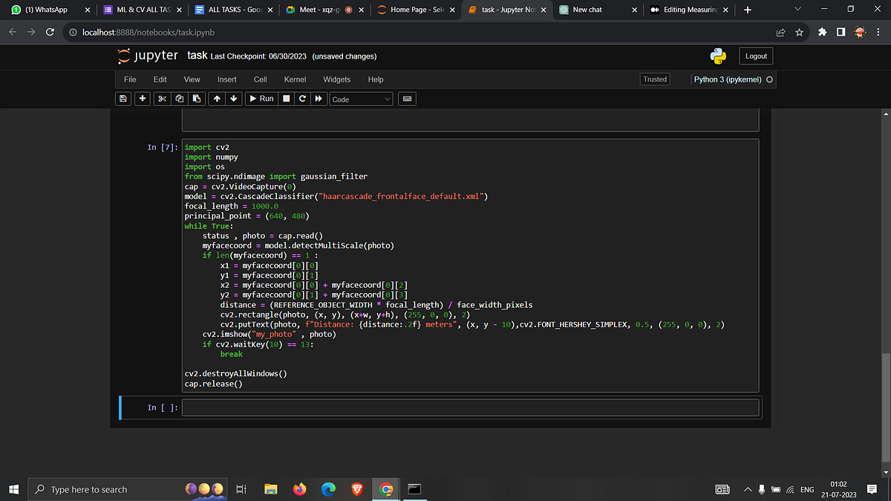Restart kernel and run all cells icon
891x501 pixels.
point(319,99)
